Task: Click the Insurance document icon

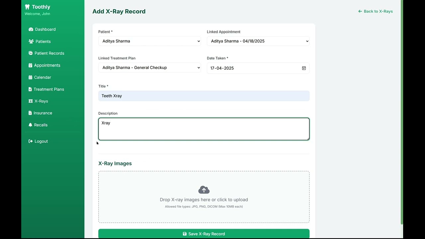Action: click(30, 113)
